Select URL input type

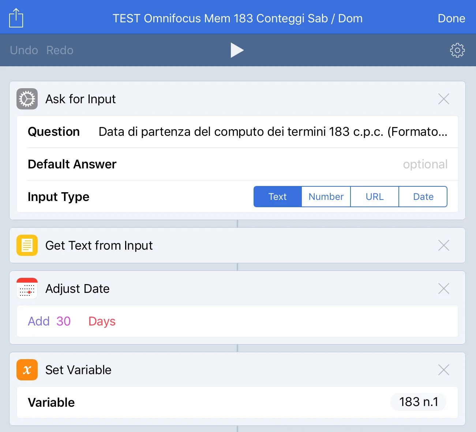tap(375, 197)
